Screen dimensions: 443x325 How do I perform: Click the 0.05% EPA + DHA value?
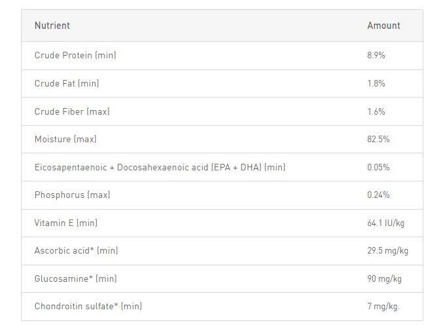pyautogui.click(x=378, y=167)
